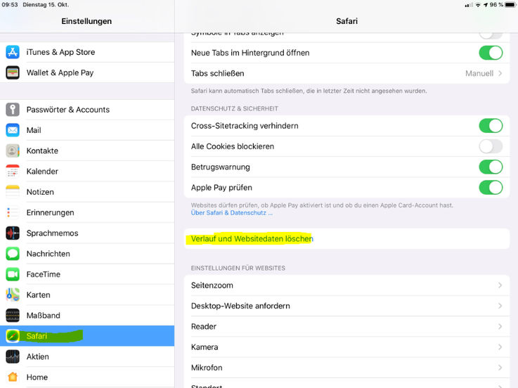Select Mail in settings sidebar

click(87, 130)
